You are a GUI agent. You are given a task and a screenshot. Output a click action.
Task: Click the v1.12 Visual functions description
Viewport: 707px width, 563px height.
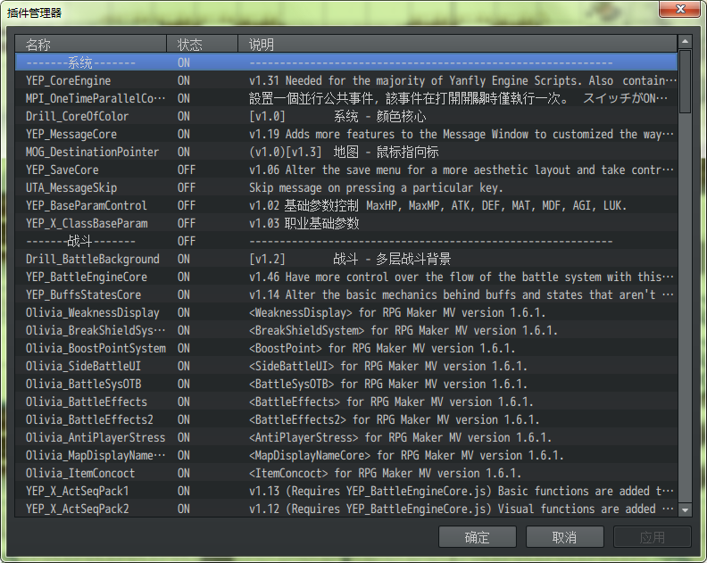462,509
